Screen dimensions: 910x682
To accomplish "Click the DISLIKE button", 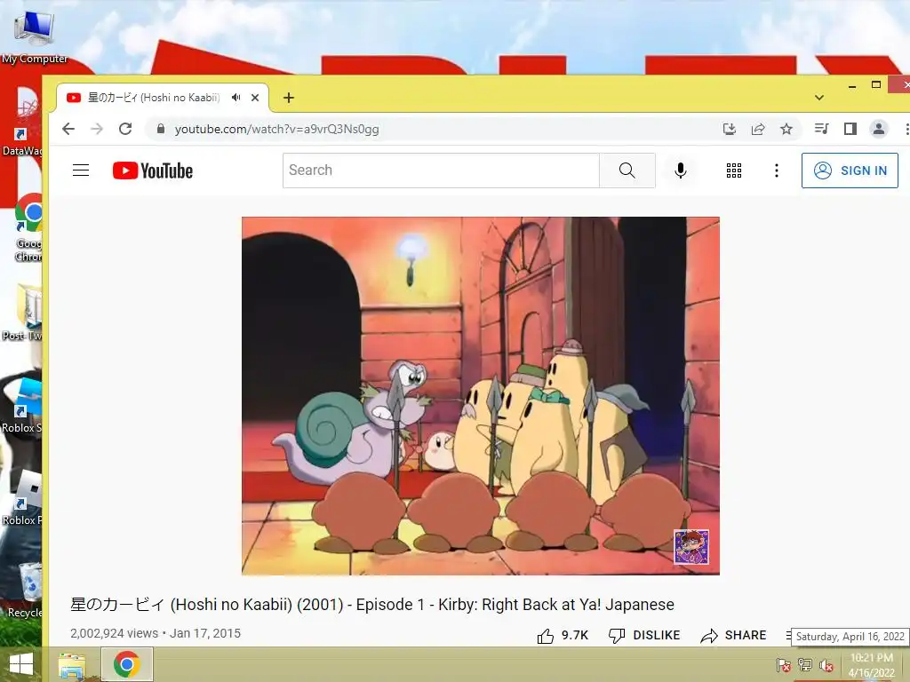I will [644, 636].
